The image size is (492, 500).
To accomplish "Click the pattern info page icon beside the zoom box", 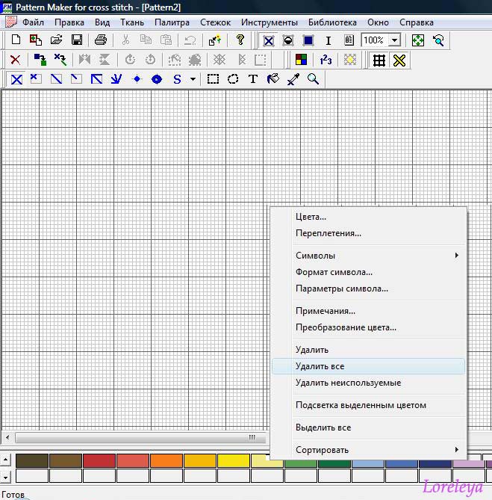I will [349, 40].
